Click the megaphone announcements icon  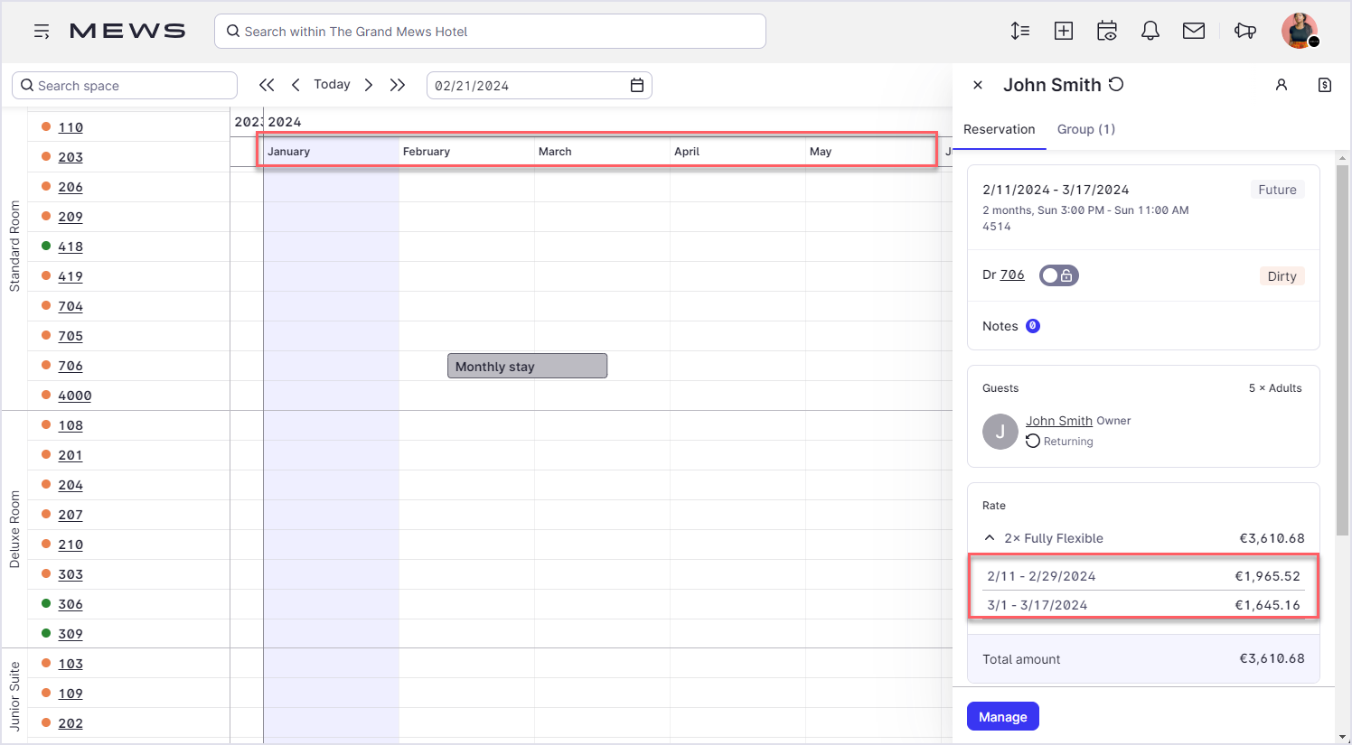click(x=1245, y=31)
